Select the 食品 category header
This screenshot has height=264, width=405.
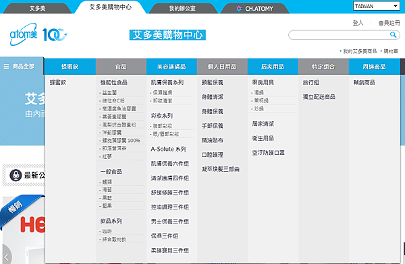tap(121, 67)
